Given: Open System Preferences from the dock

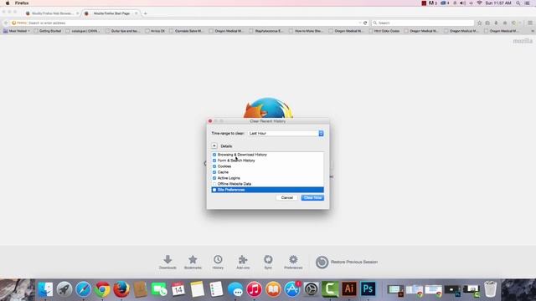Looking at the screenshot, I should pyautogui.click(x=311, y=289).
